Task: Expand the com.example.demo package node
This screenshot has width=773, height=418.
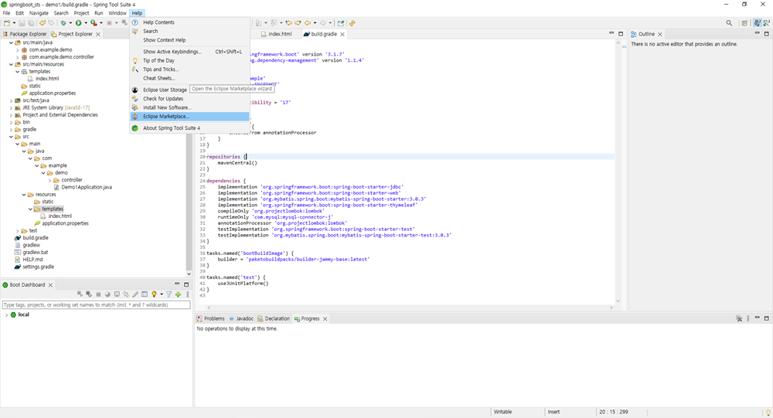Action: click(x=17, y=49)
